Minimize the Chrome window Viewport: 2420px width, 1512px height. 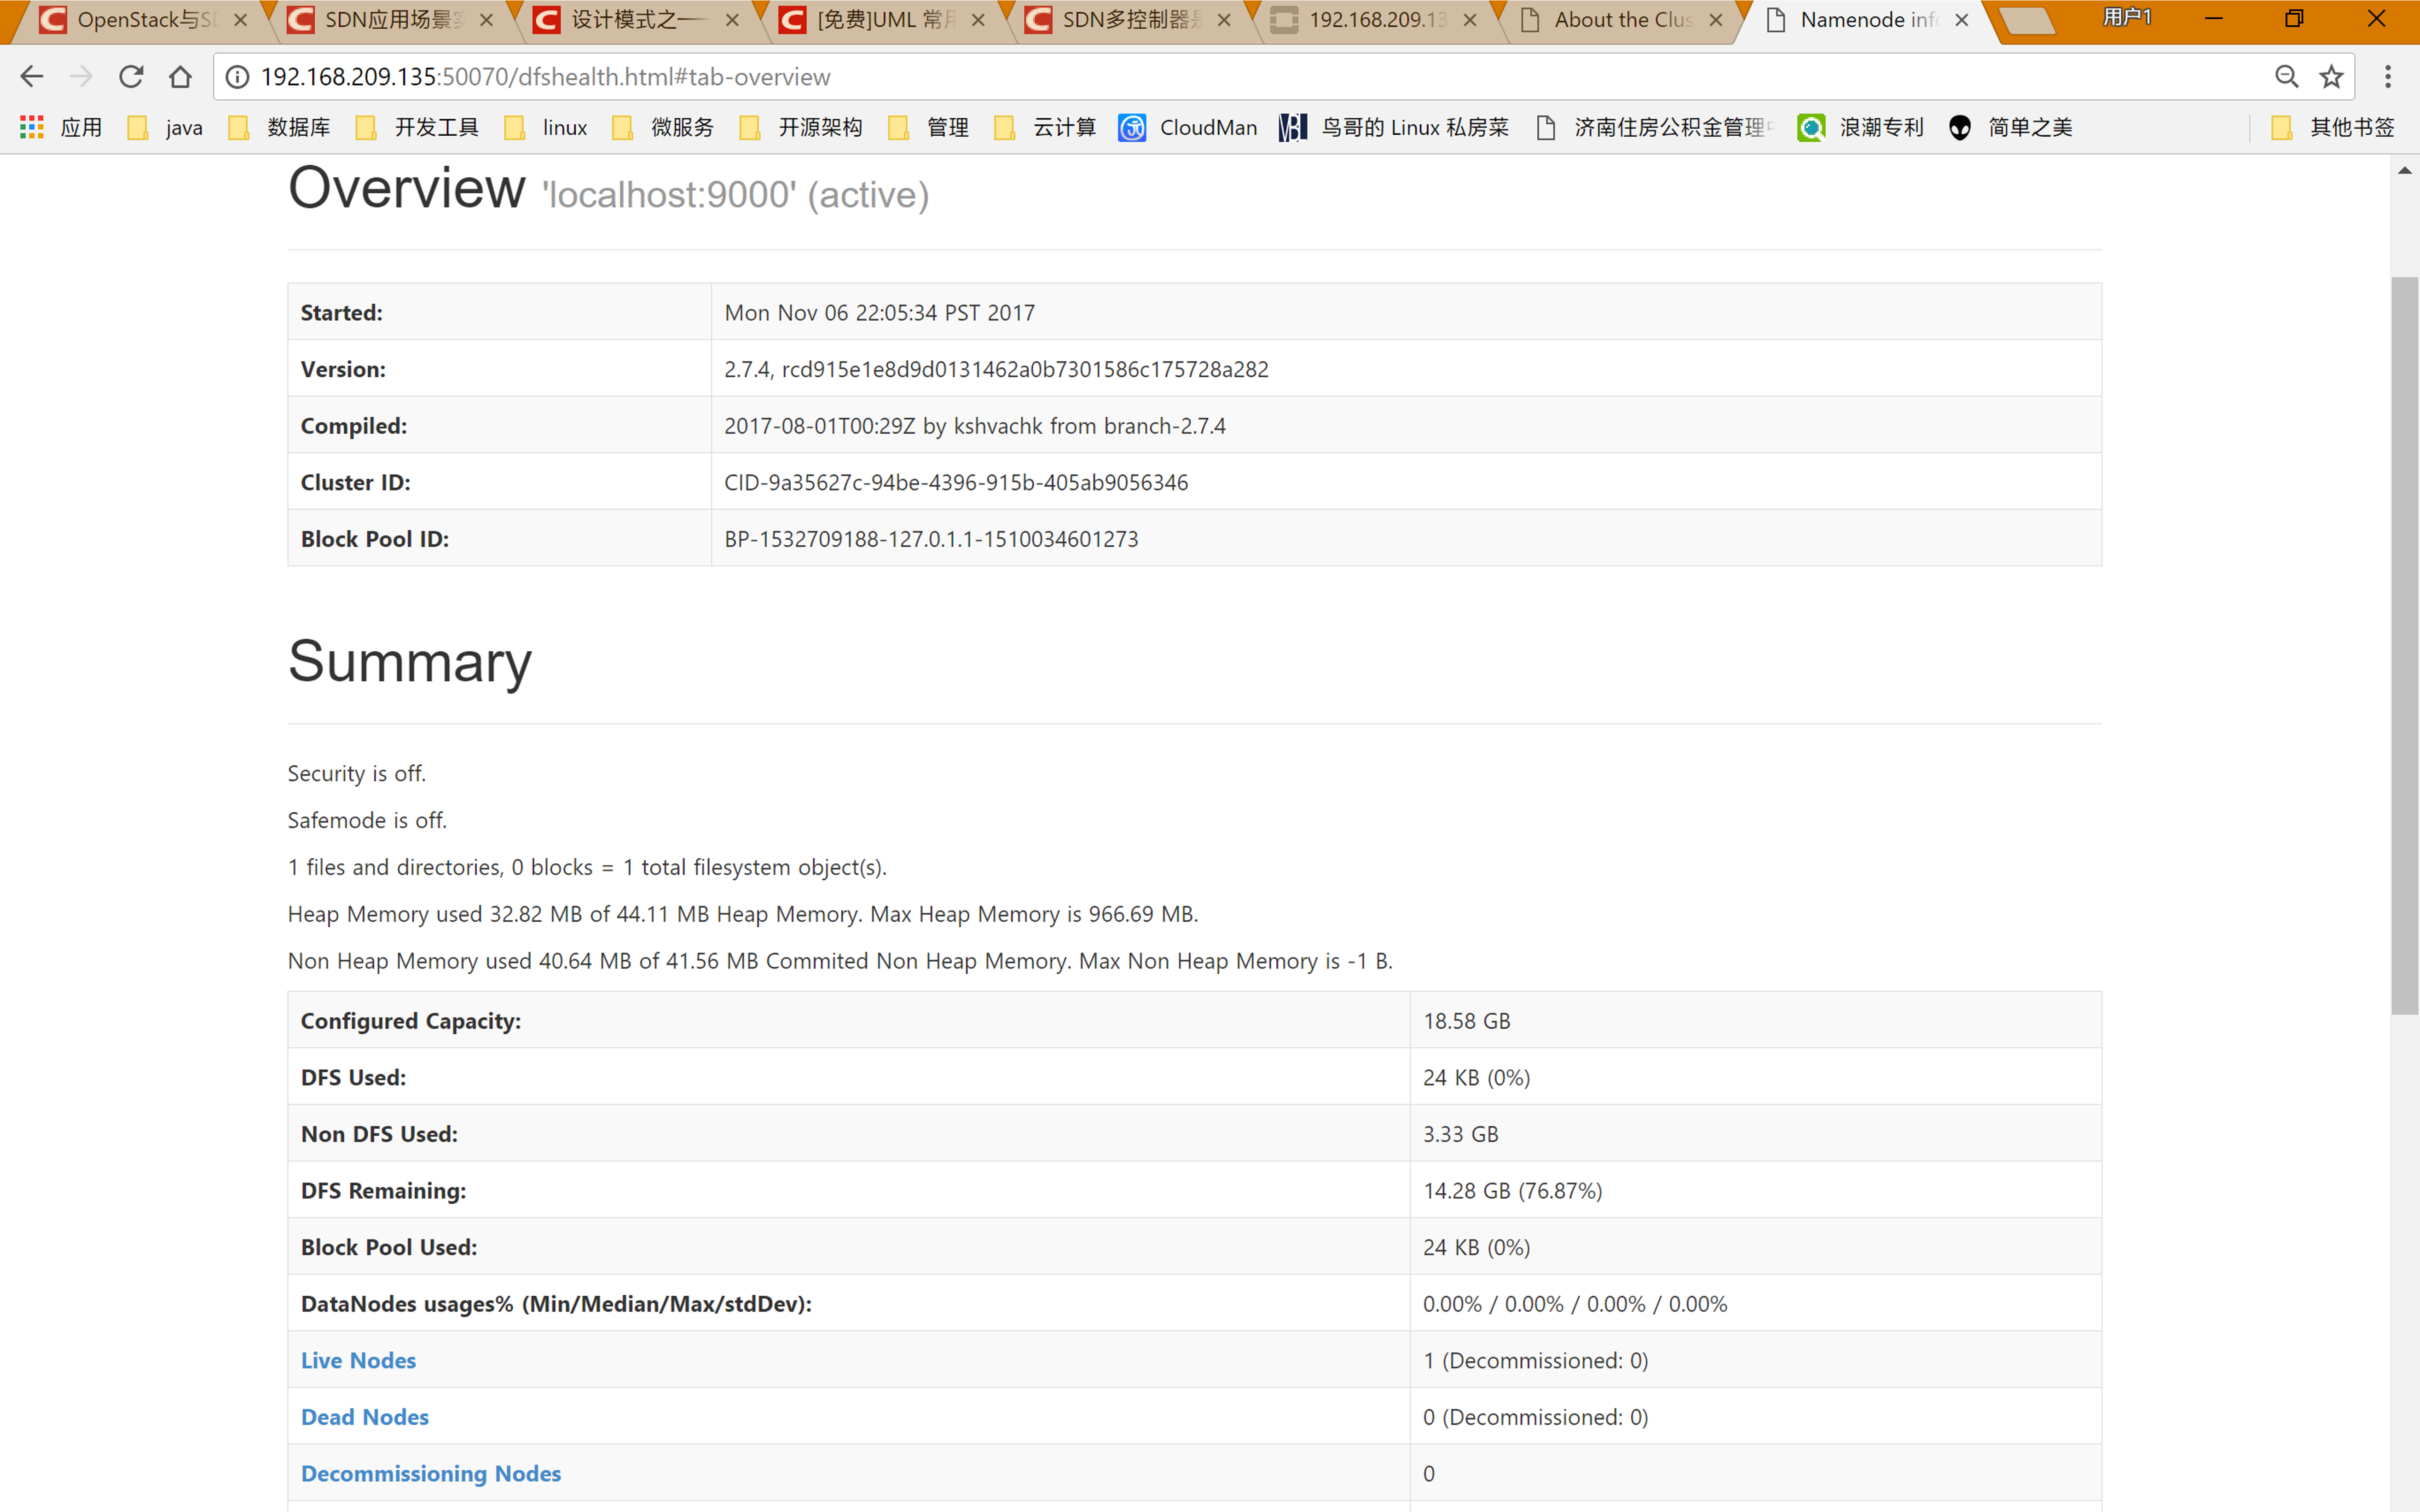tap(2214, 18)
